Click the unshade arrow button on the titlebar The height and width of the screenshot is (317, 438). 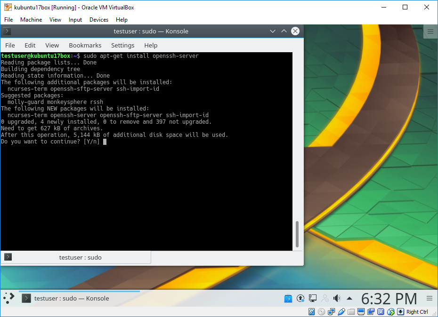click(284, 31)
